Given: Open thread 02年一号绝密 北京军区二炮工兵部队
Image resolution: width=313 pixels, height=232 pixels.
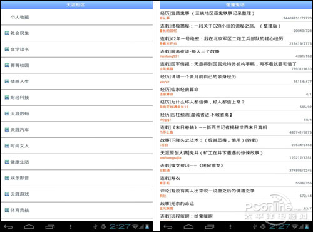Looking at the screenshot, I should click(x=236, y=41).
